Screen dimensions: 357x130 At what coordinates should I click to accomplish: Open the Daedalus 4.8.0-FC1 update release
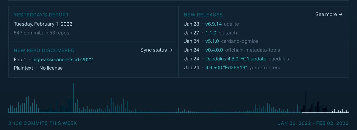coord(236,59)
